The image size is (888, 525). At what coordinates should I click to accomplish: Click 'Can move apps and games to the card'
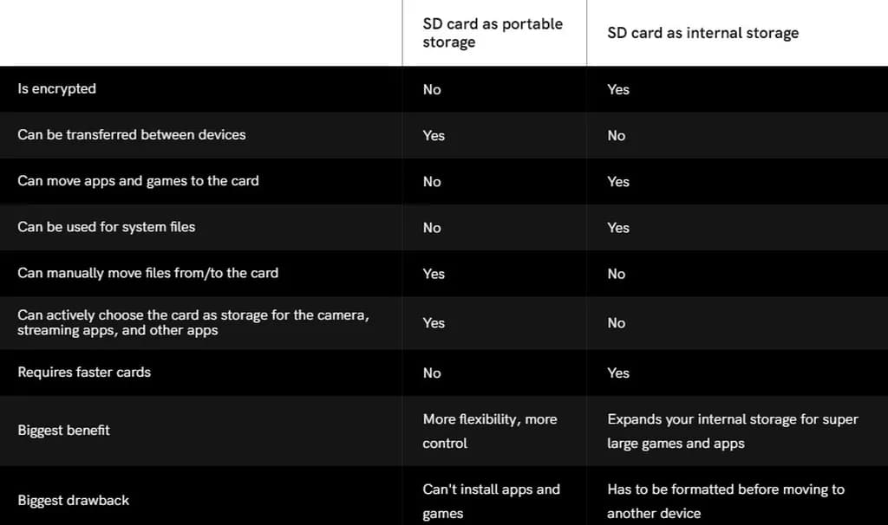pyautogui.click(x=138, y=180)
